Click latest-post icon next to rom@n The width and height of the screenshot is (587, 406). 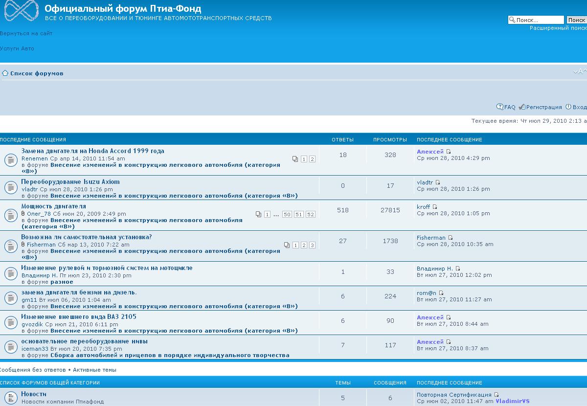click(441, 293)
